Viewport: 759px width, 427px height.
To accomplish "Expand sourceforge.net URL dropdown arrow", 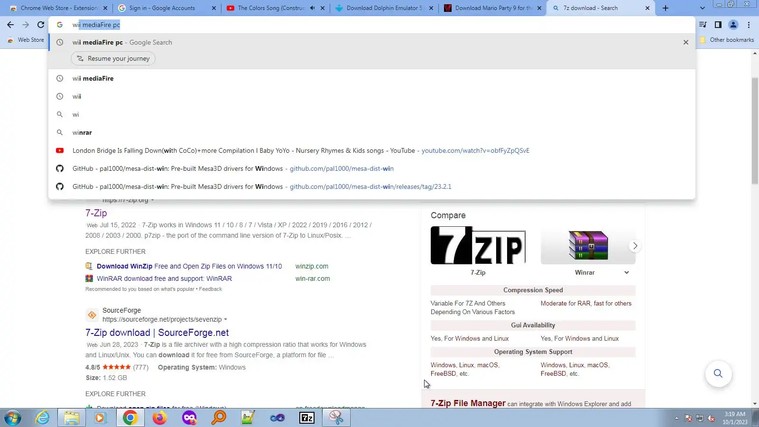I will coord(225,319).
